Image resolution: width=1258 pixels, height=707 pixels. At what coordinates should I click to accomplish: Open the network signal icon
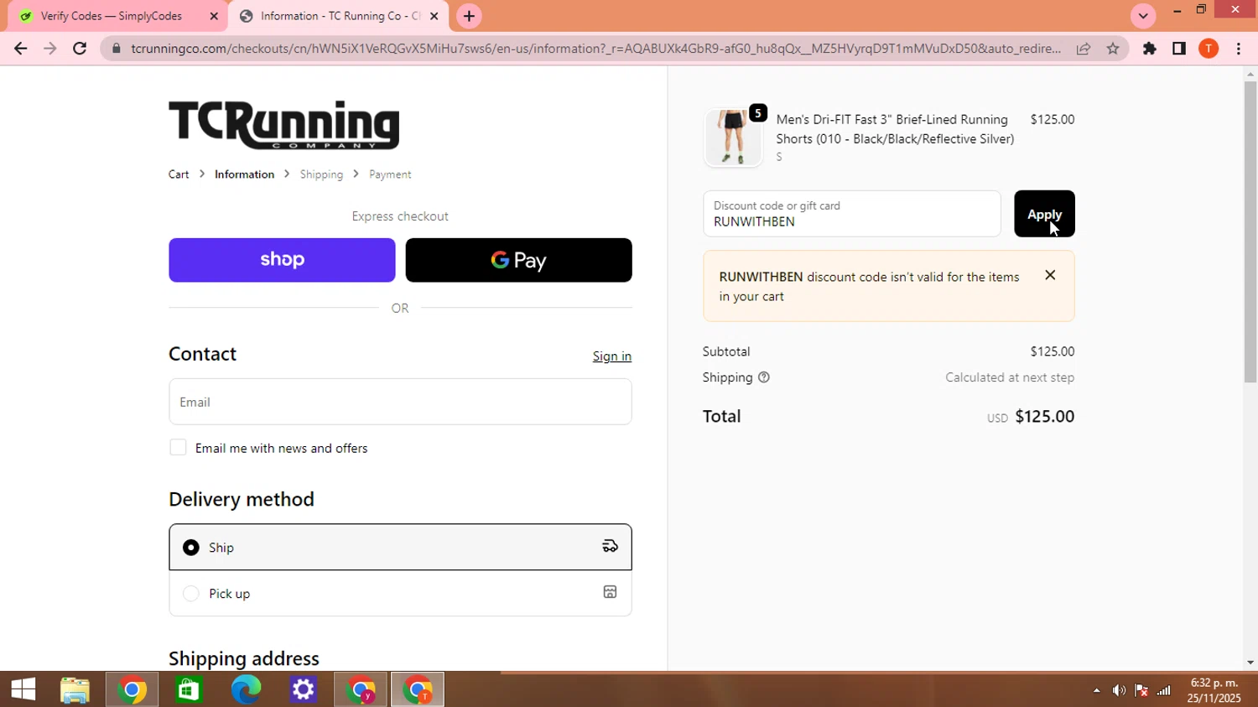[1164, 690]
